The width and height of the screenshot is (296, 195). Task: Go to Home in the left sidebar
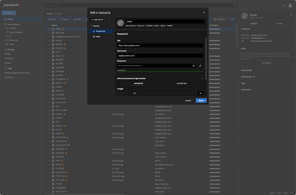tap(22, 19)
